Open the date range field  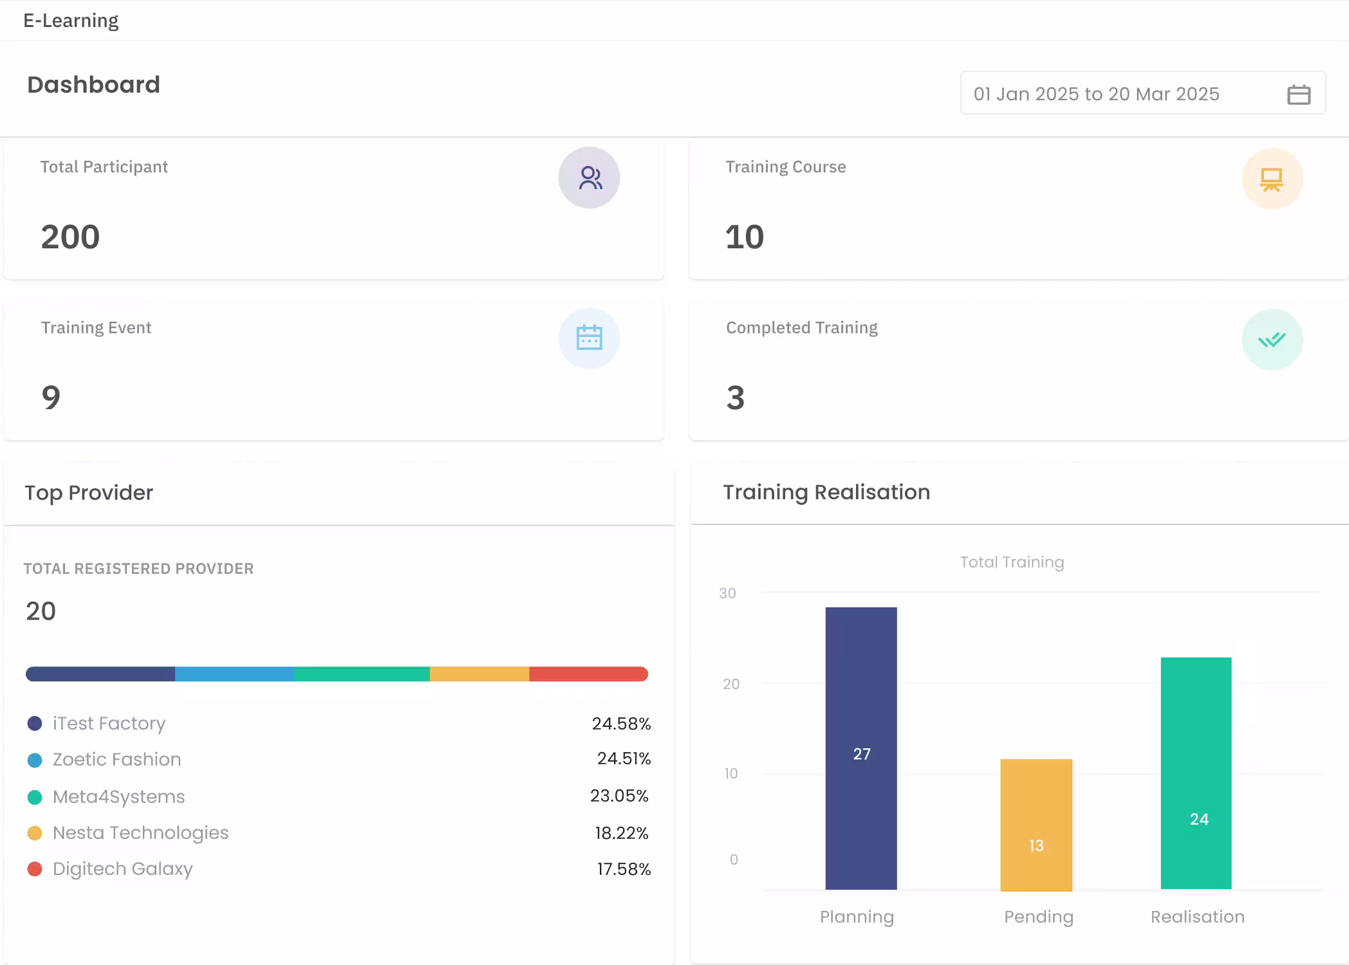[1142, 93]
